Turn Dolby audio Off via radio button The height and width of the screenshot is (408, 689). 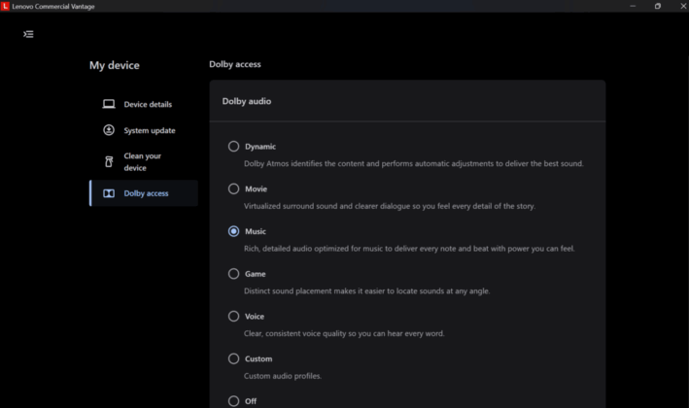click(x=234, y=401)
